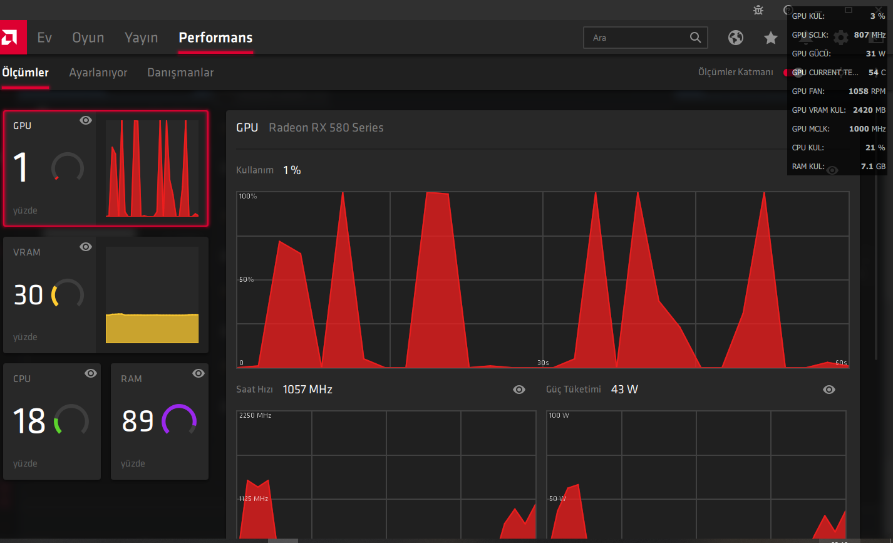Screen dimensions: 893x543
Task: Toggle the VRAM tile eye icon
Action: [86, 247]
